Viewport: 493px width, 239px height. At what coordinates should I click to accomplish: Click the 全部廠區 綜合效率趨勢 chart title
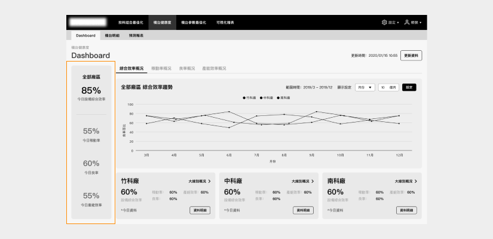tap(146, 87)
